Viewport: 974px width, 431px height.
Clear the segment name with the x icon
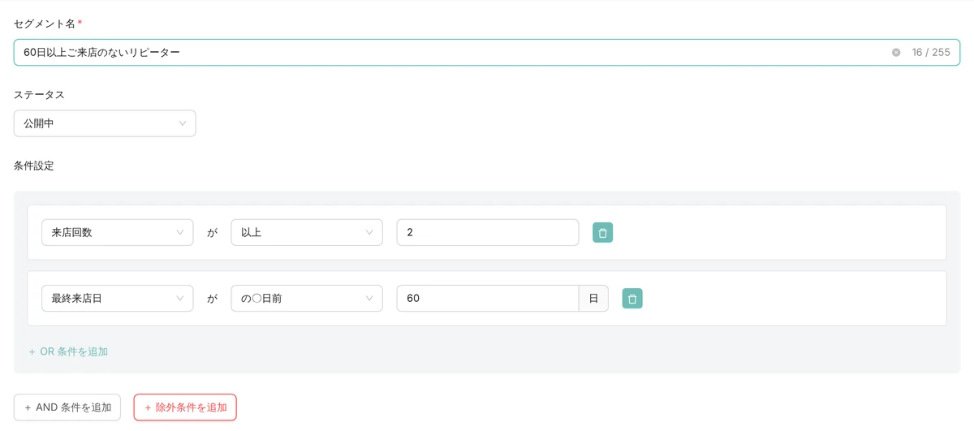[x=896, y=52]
